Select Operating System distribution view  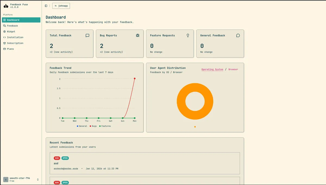click(x=212, y=70)
